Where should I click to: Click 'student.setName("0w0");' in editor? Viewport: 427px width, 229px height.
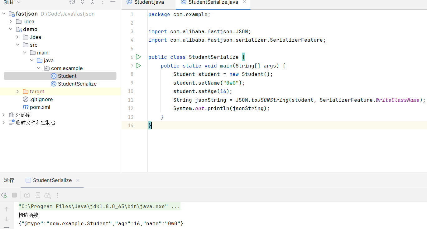[x=209, y=83]
